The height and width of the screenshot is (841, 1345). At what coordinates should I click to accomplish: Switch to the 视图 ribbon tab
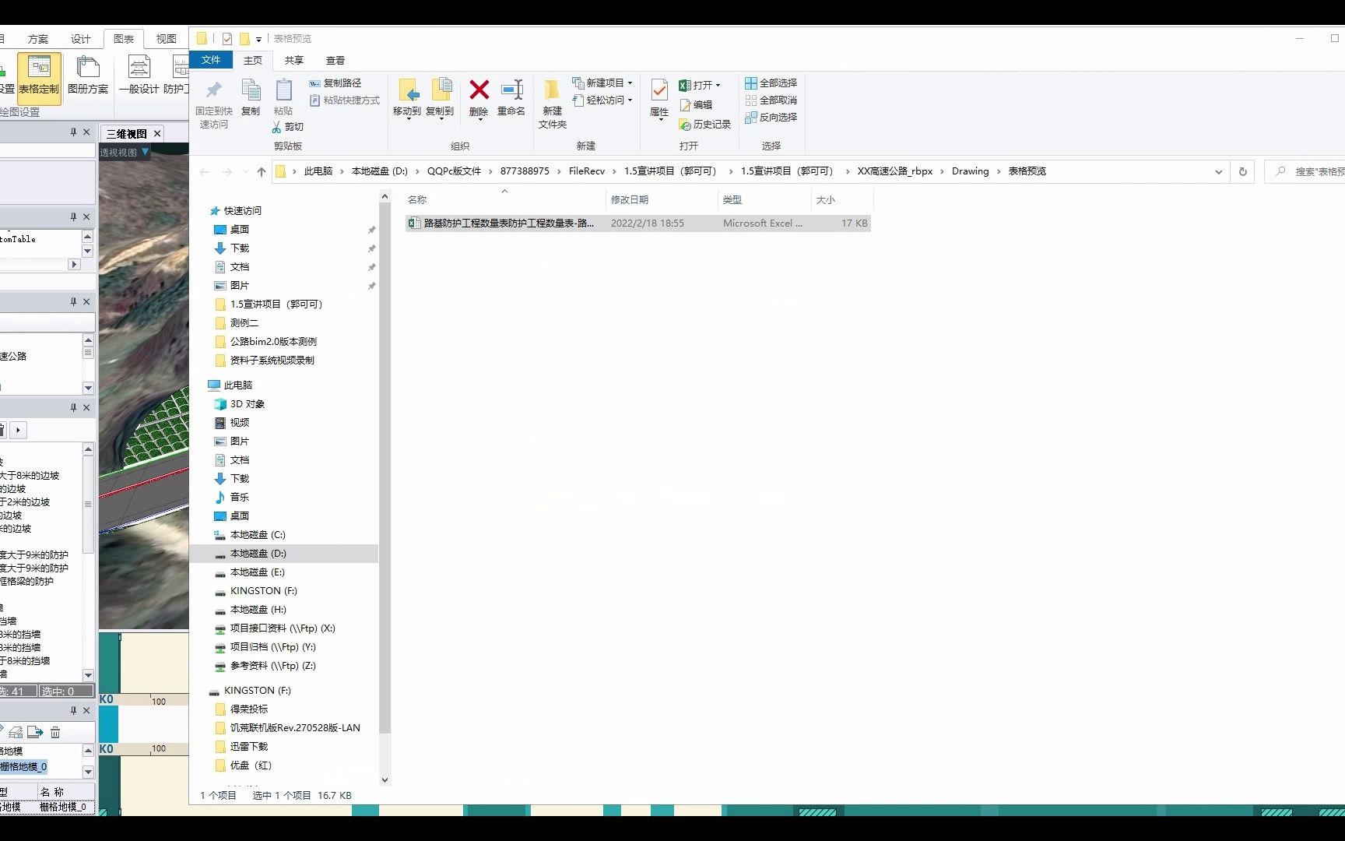[166, 38]
